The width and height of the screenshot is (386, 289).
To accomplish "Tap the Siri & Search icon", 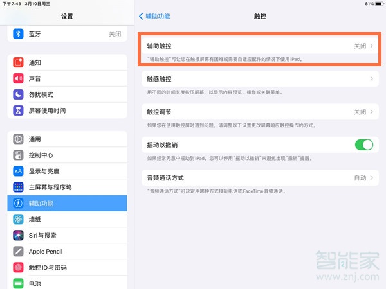I will (18, 235).
